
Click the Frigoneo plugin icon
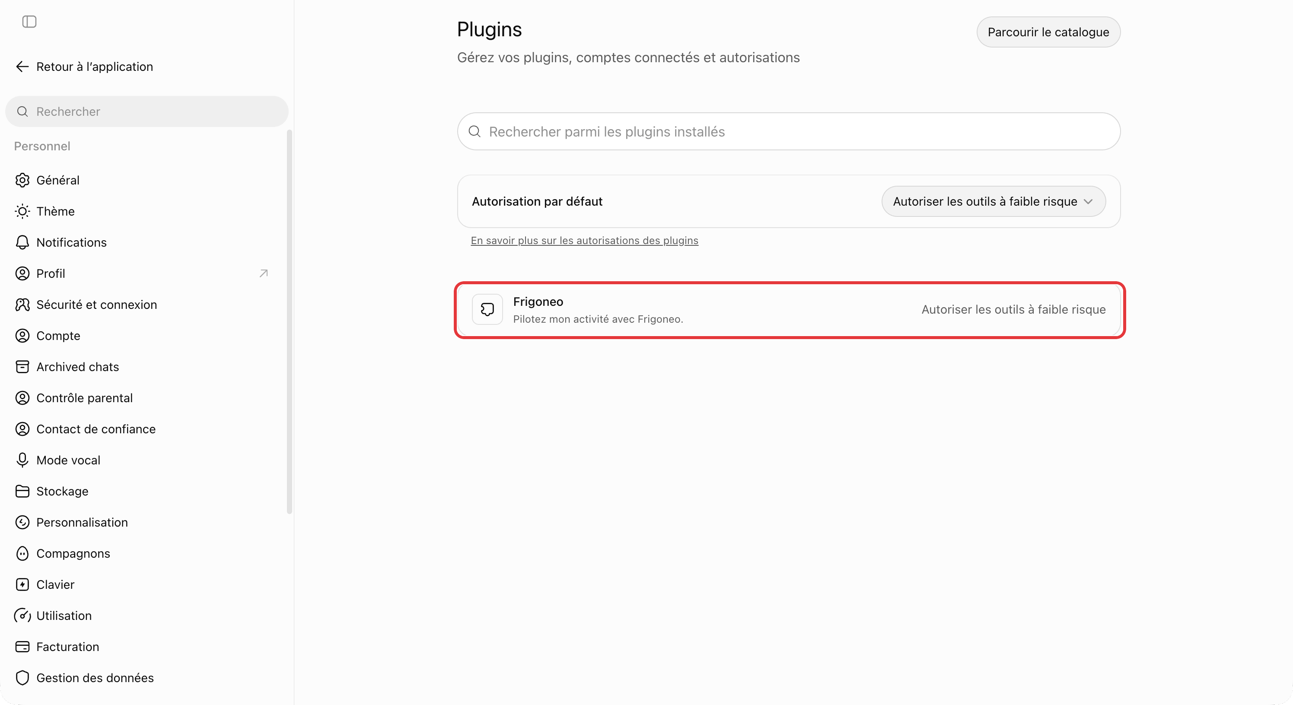[487, 310]
